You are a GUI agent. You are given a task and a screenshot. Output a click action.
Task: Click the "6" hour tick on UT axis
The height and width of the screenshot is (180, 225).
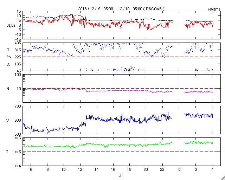31,169
